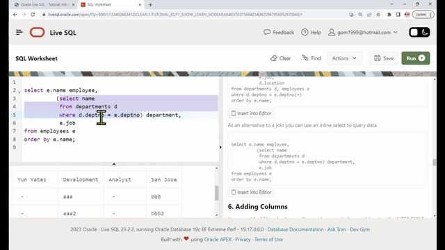Open Find in worksheet
Image resolution: width=445 pixels, height=250 pixels.
point(311,58)
